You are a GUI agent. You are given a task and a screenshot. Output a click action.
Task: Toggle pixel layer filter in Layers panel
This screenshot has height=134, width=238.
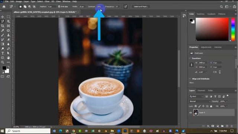click(x=207, y=96)
